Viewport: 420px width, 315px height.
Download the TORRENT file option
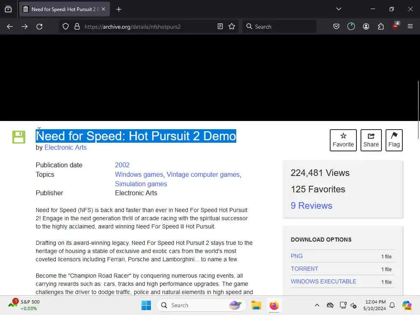pyautogui.click(x=304, y=269)
